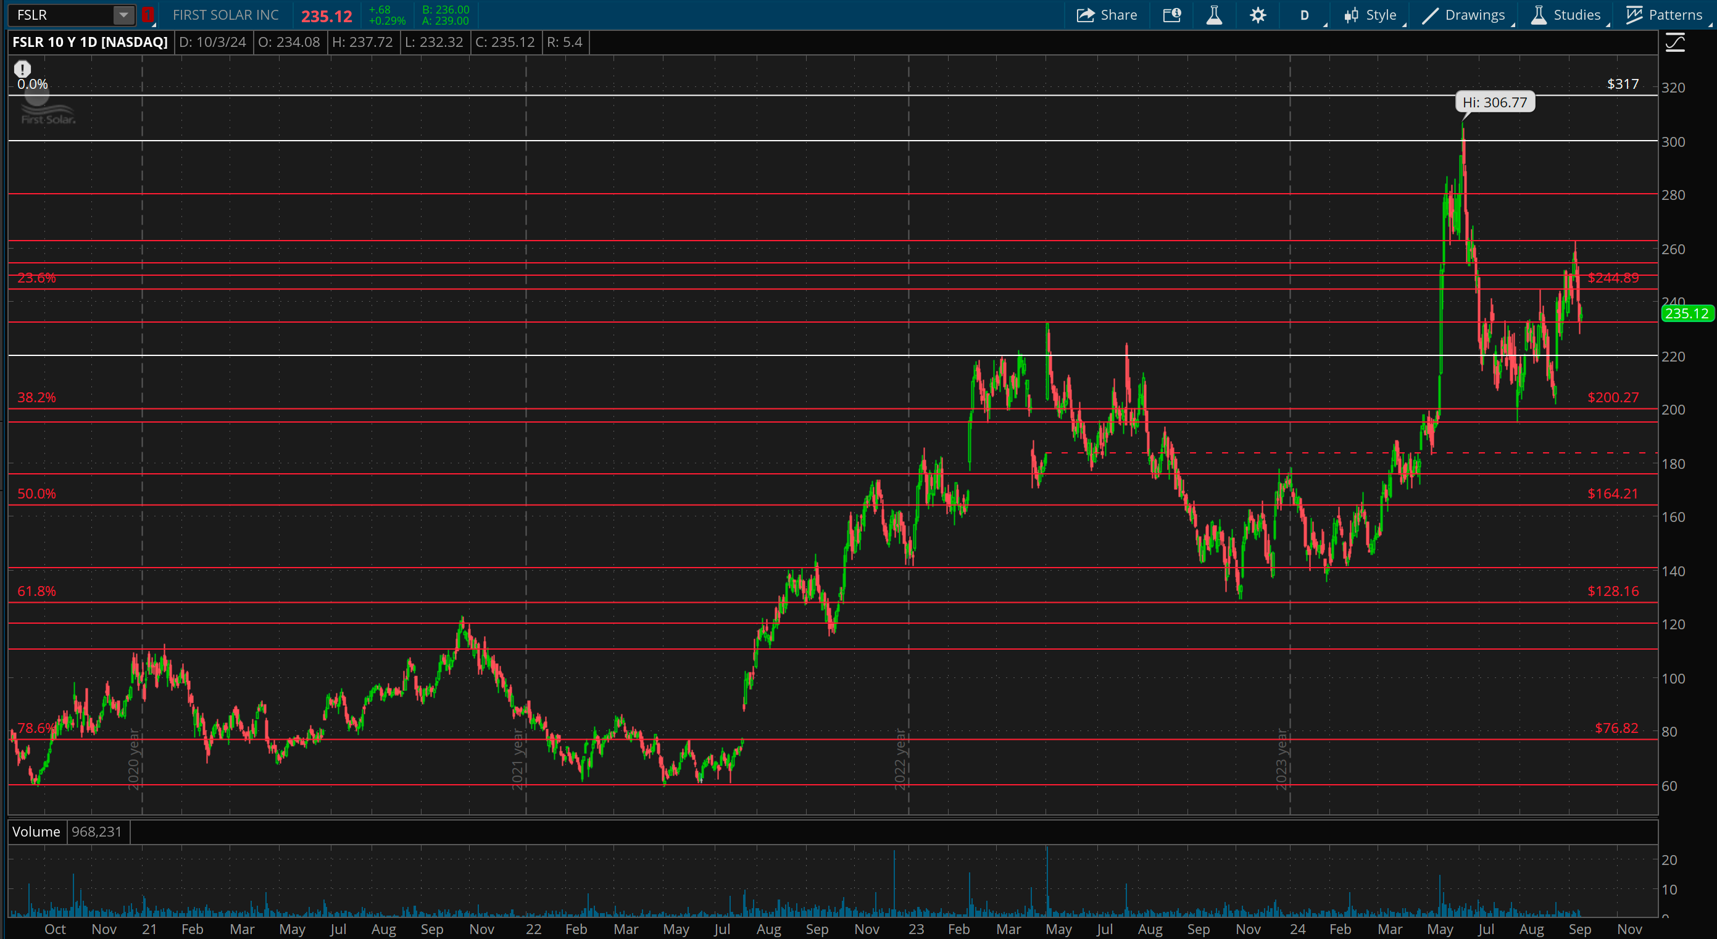Click the '2021 year' vertical marker label

click(x=517, y=759)
